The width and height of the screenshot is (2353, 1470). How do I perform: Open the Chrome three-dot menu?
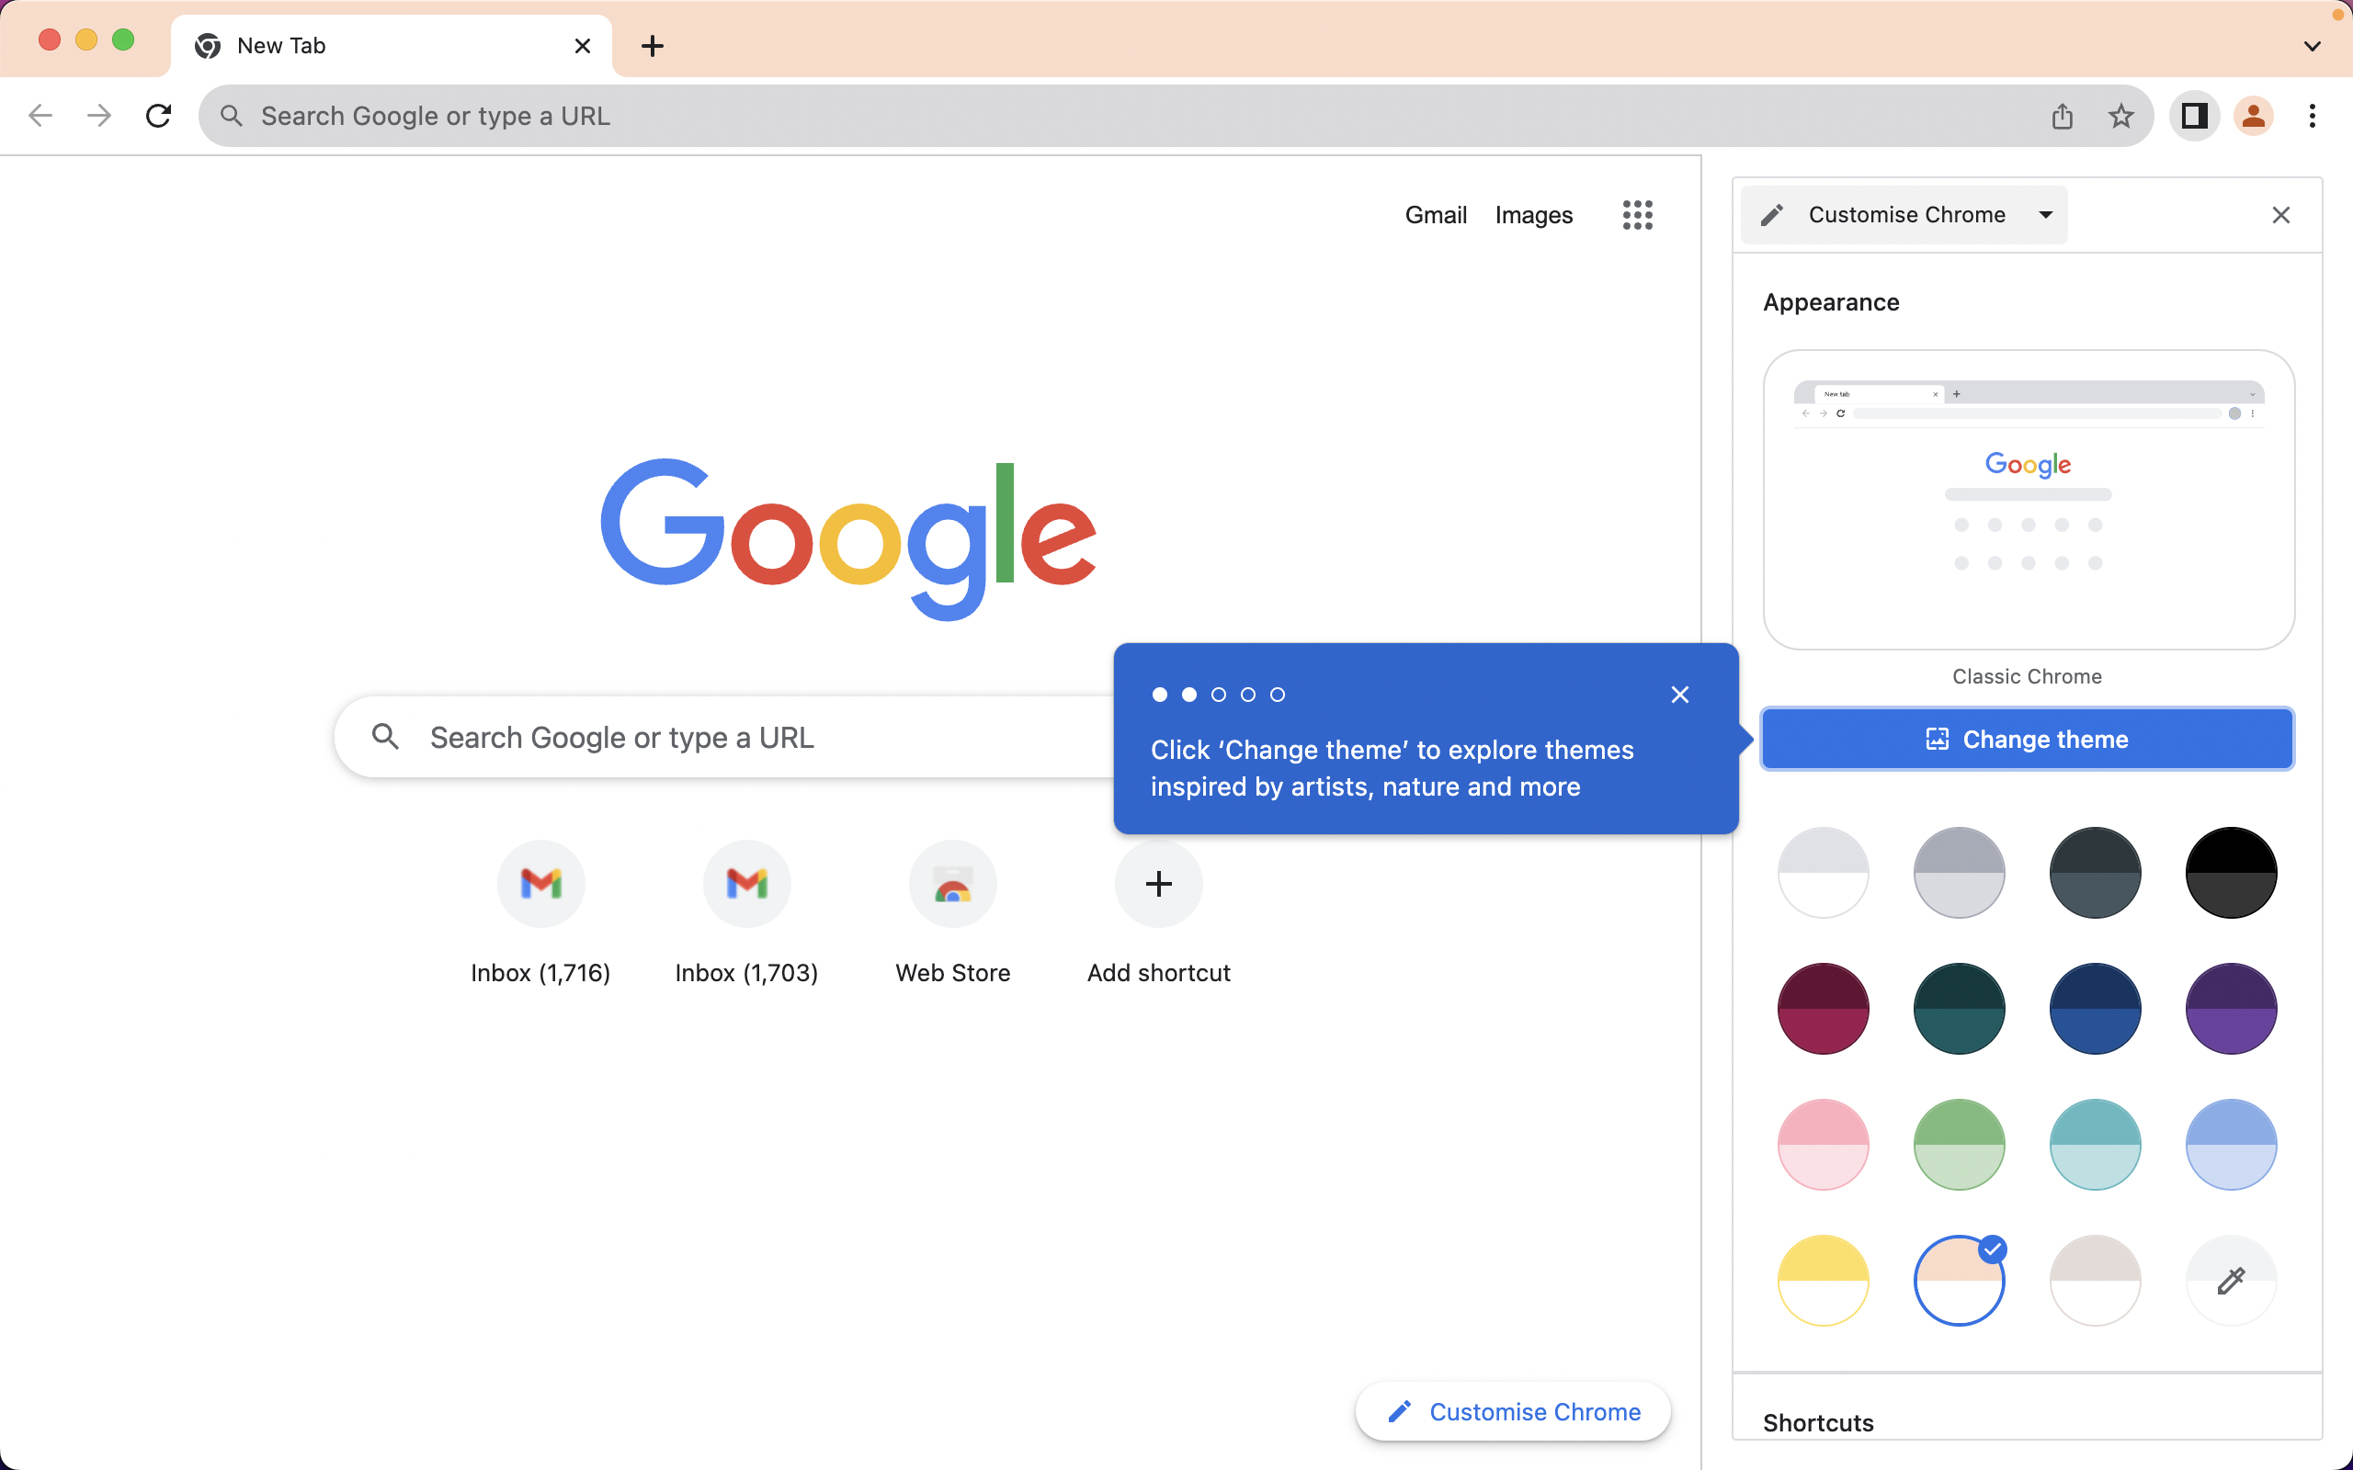2313,116
